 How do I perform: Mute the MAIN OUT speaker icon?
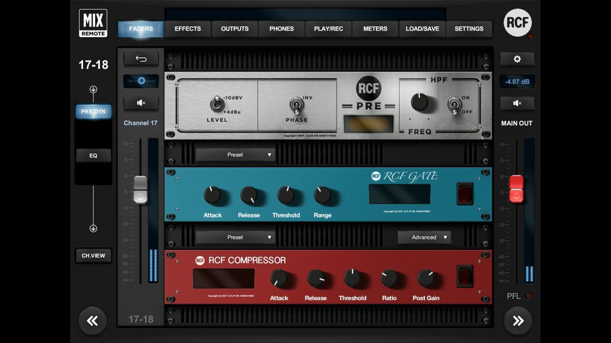(517, 103)
